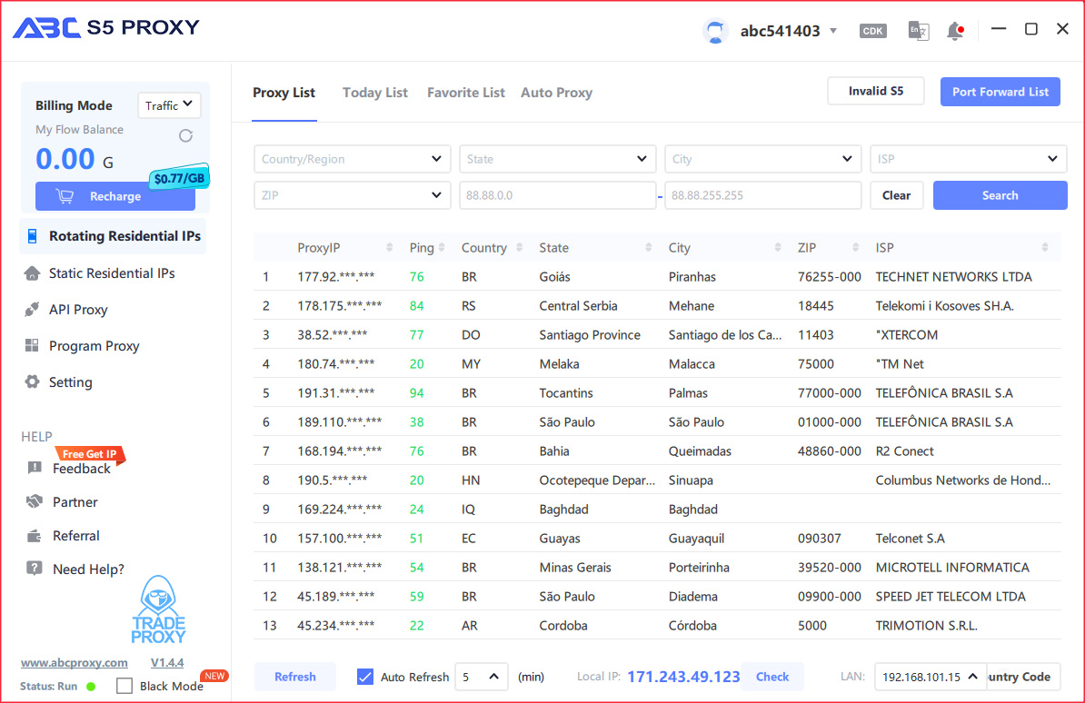The height and width of the screenshot is (703, 1085).
Task: Expand the State dropdown
Action: pos(558,159)
